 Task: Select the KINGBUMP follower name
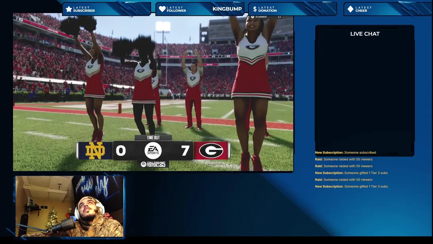[x=227, y=9]
